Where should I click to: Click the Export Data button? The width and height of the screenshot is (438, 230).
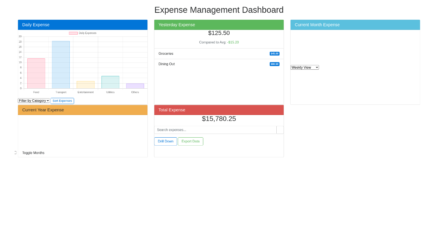click(190, 141)
